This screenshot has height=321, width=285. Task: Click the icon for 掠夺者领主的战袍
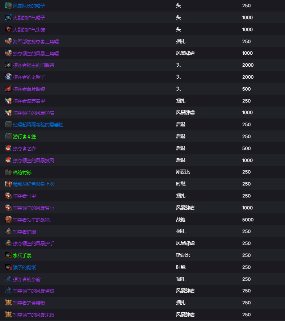8,220
